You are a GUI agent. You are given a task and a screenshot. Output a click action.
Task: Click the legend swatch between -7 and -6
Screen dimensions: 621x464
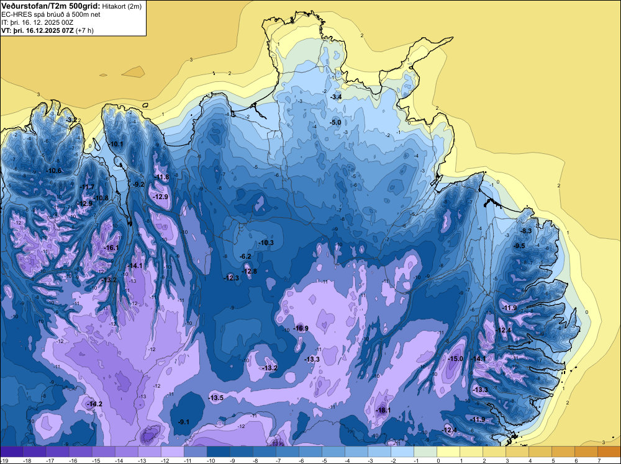tap(287, 452)
